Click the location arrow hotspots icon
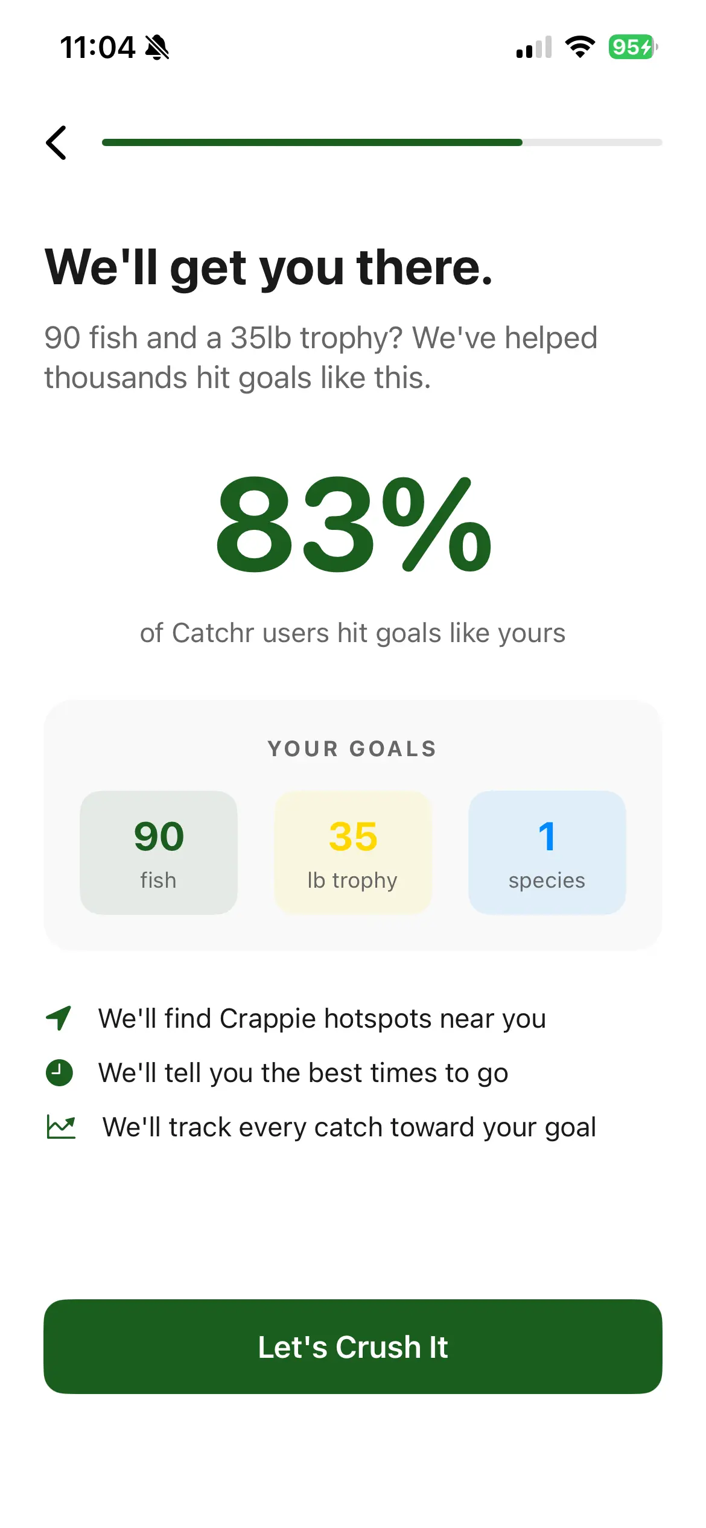Image resolution: width=706 pixels, height=1528 pixels. [59, 1018]
